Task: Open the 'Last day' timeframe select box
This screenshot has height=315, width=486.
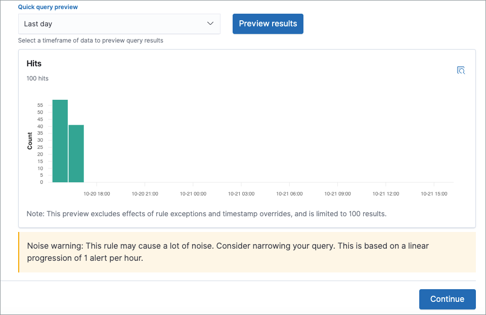Action: (x=119, y=24)
